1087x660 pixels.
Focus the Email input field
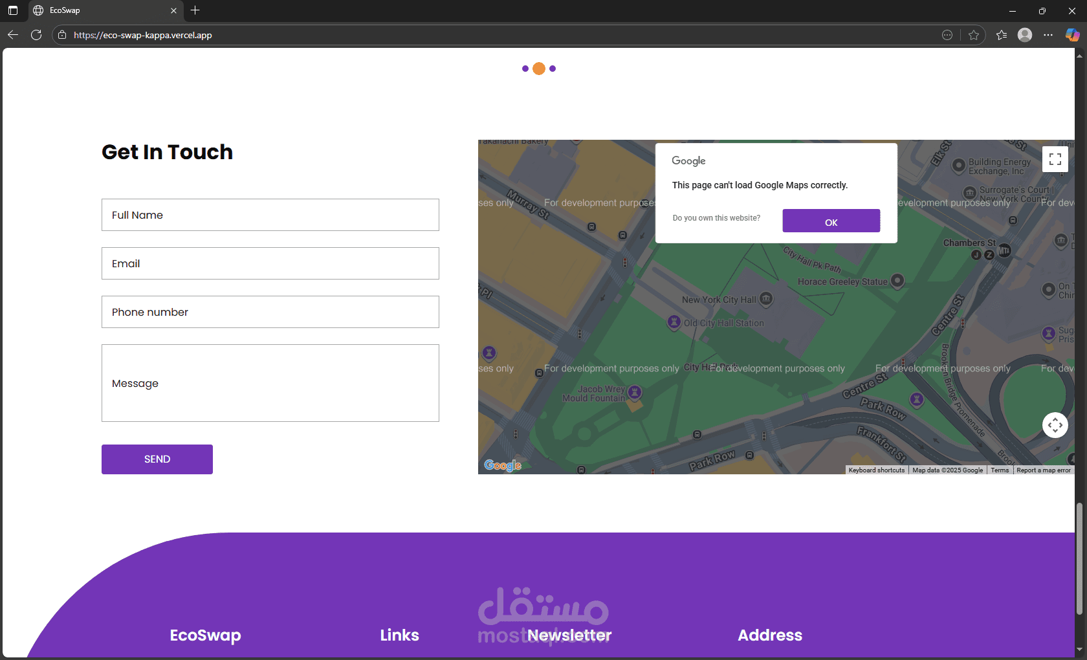tap(270, 263)
